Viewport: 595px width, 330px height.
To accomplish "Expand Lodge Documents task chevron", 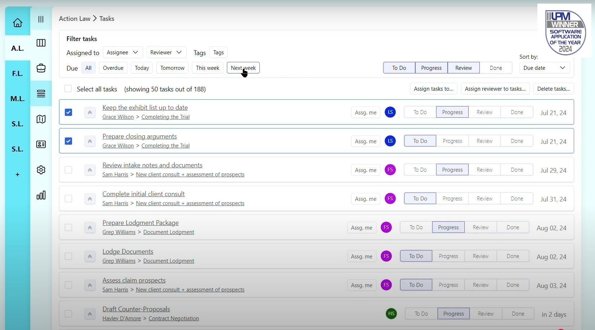I will [x=90, y=257].
